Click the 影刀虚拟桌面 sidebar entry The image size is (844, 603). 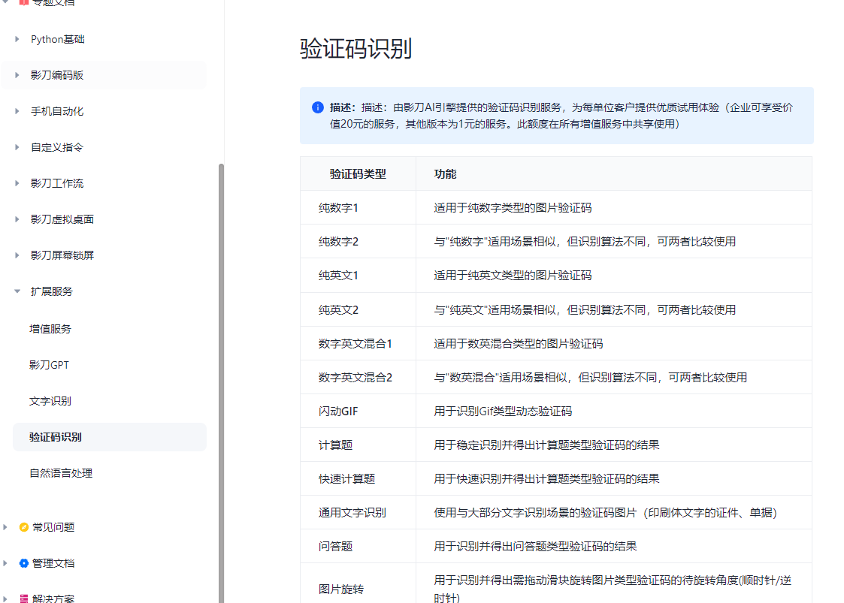62,219
